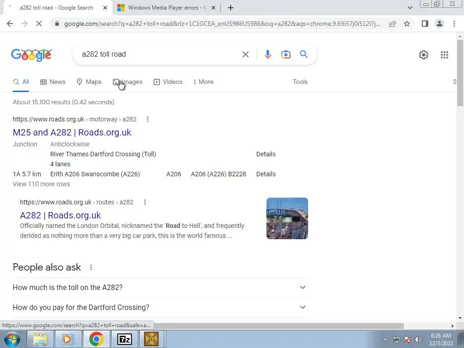Open A282 | Roads.org.uk result
The image size is (464, 348).
coord(60,215)
